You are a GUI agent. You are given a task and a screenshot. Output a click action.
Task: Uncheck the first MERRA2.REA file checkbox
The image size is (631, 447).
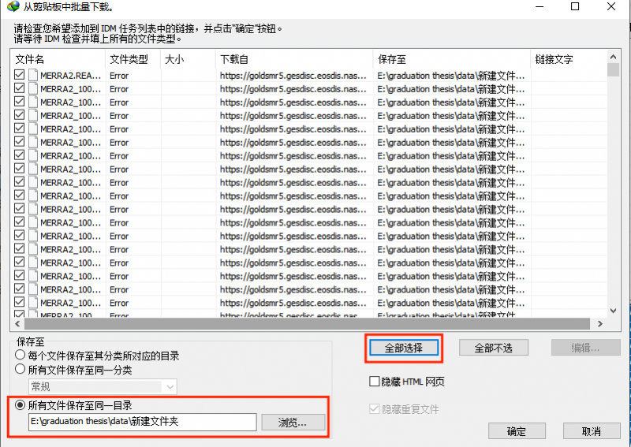pyautogui.click(x=20, y=76)
